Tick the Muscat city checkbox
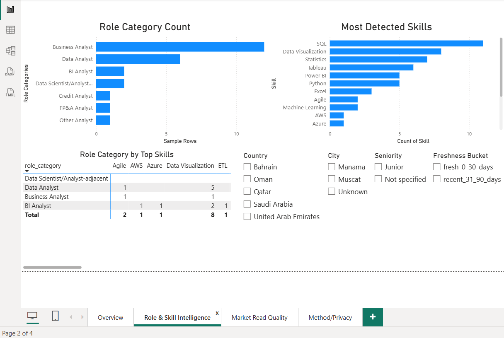This screenshot has width=504, height=338. (x=332, y=179)
